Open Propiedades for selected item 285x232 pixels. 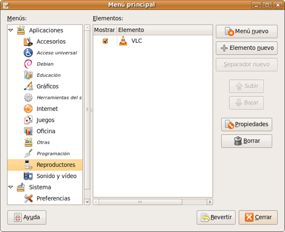(x=246, y=124)
